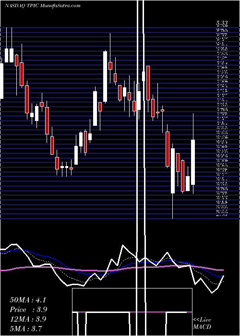Image resolution: width=240 pixels, height=336 pixels.
Task: Click the "<<Live MACD" label
Action: [x=202, y=324]
